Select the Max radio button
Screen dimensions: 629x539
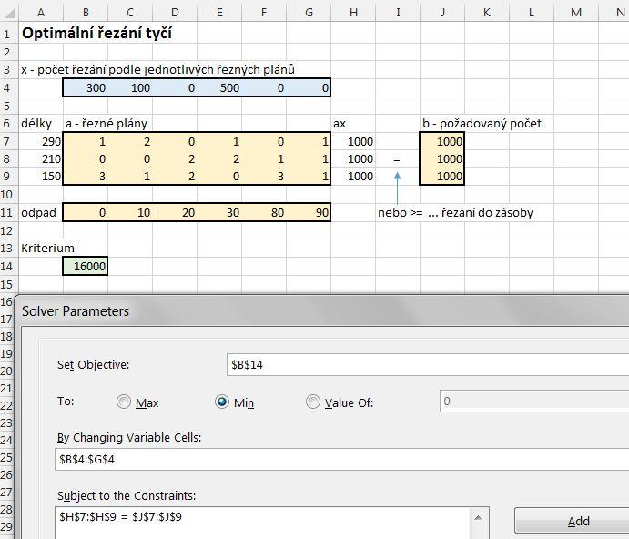coord(124,402)
